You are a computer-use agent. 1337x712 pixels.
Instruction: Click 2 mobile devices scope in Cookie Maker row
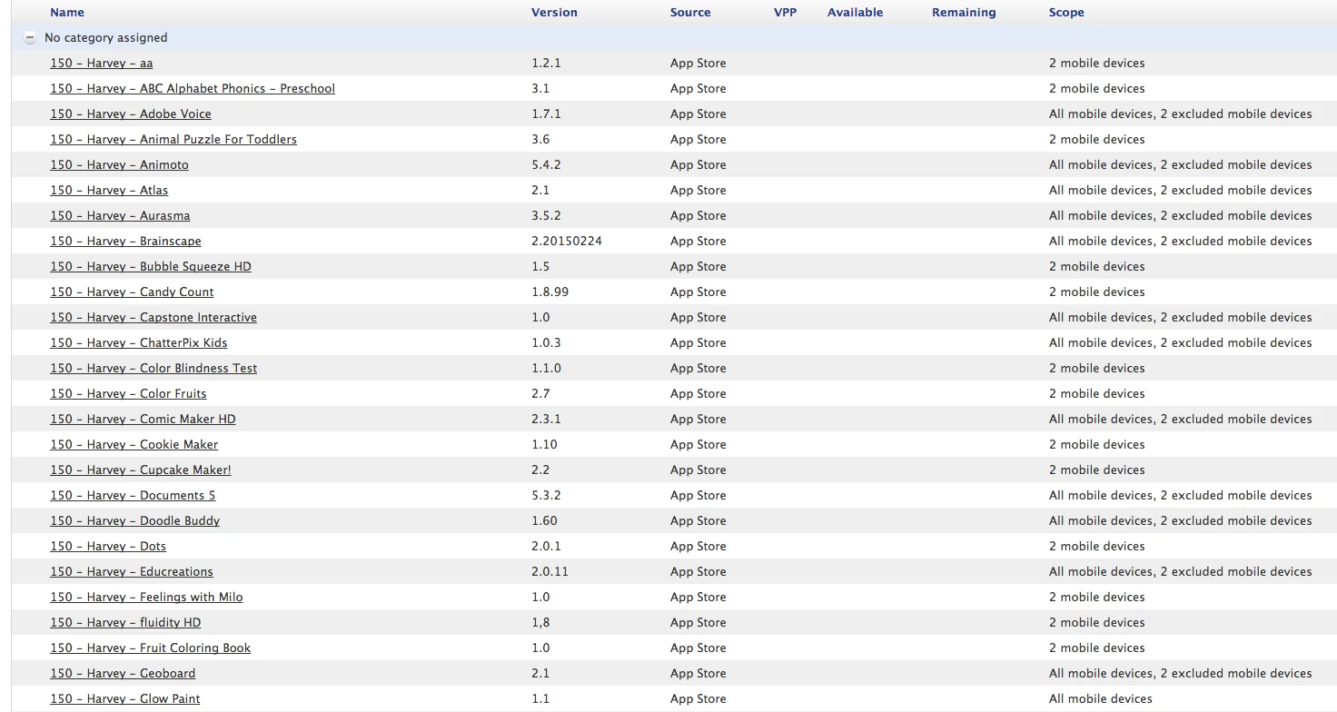click(1097, 445)
